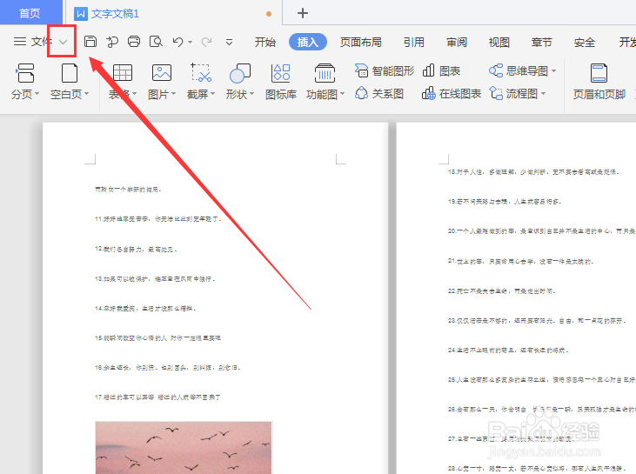Select the birds image in the document

coord(184,448)
